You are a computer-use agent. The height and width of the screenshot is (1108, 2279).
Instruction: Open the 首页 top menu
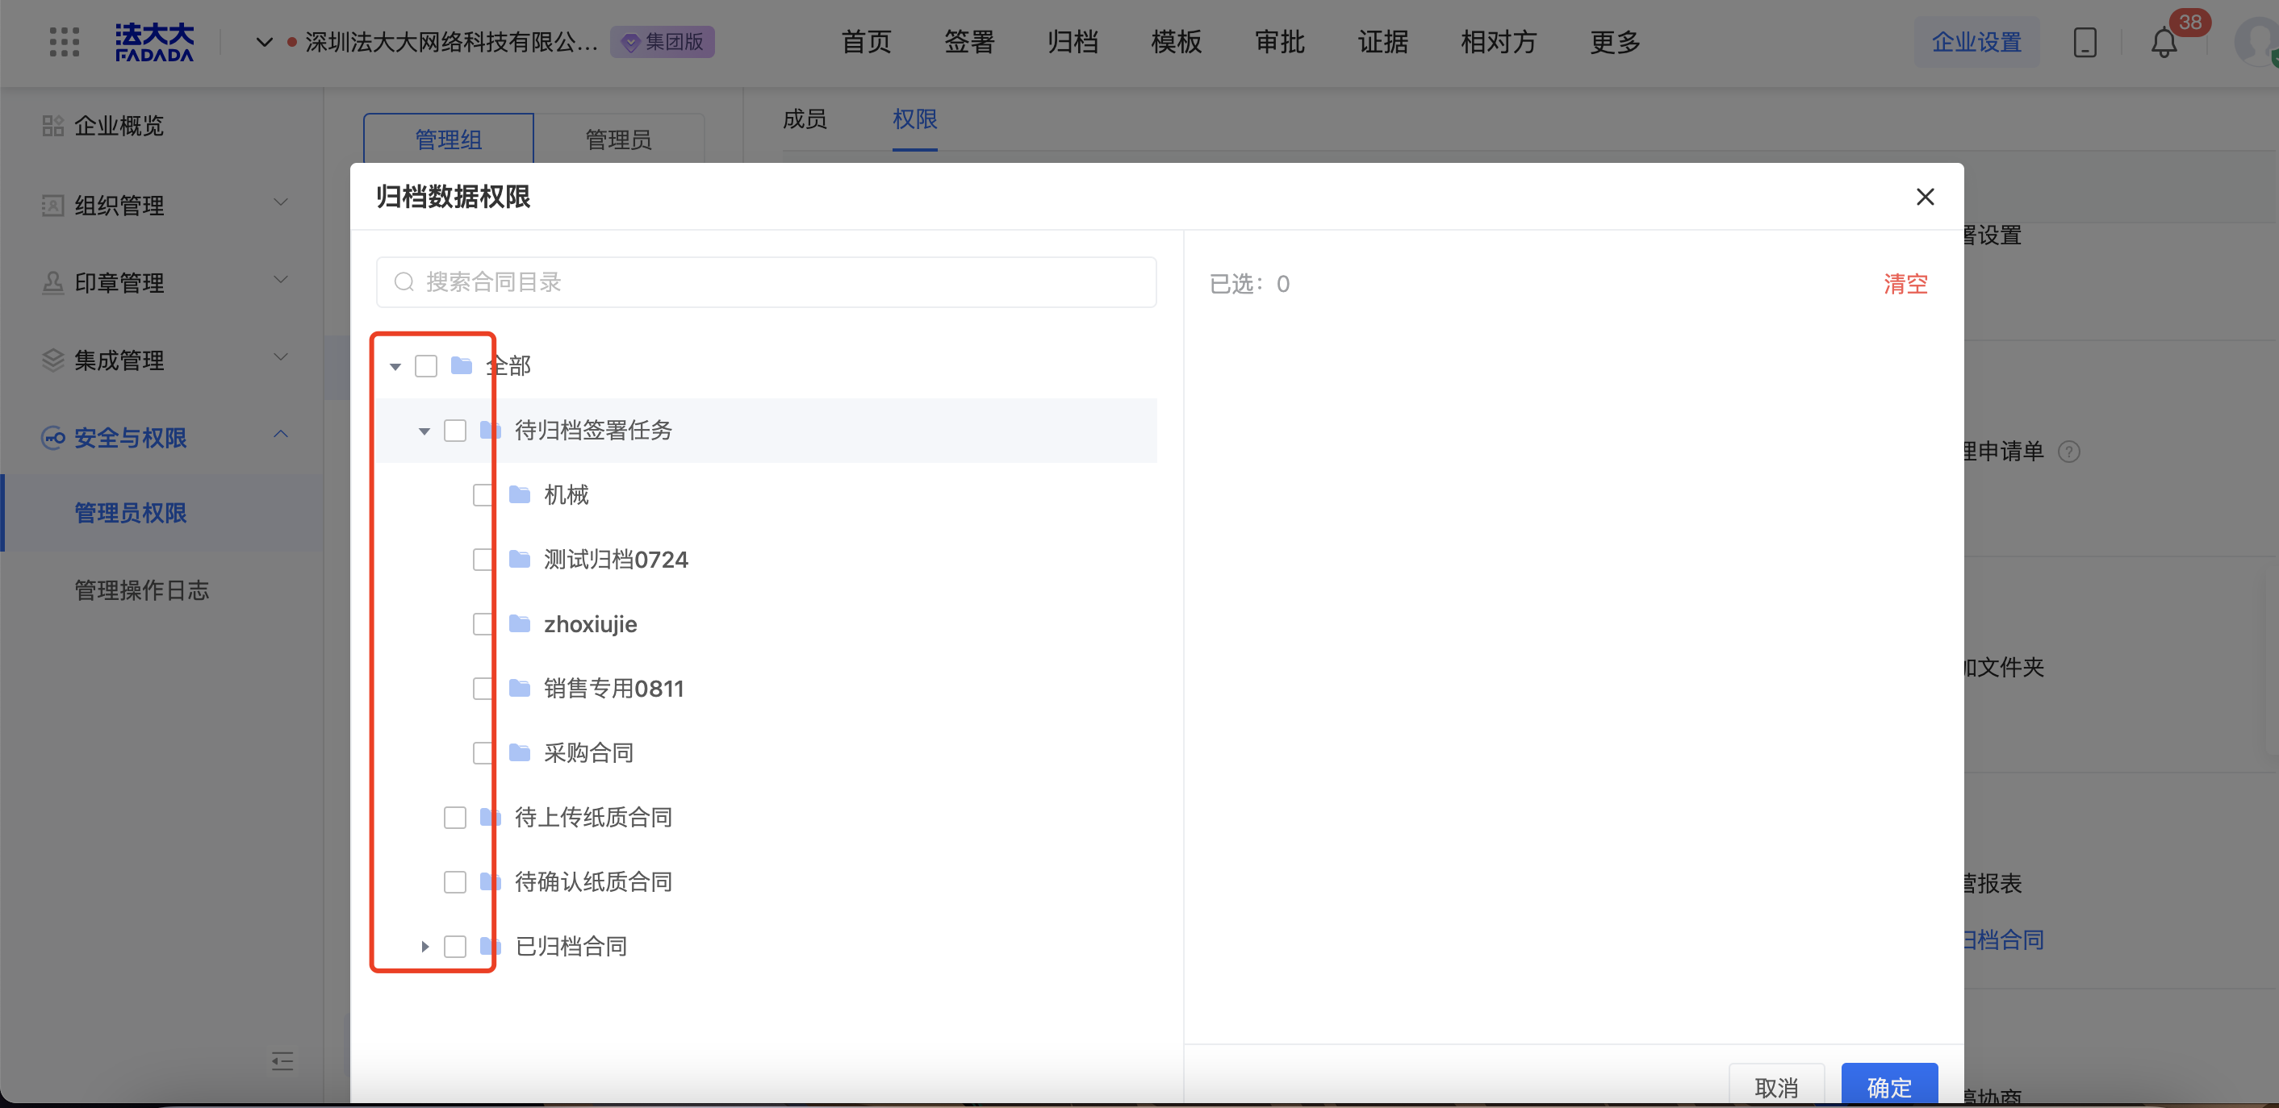tap(865, 43)
